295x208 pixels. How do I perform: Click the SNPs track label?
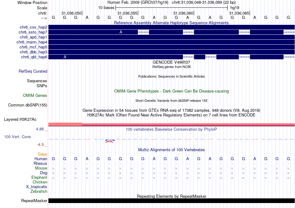[42, 86]
